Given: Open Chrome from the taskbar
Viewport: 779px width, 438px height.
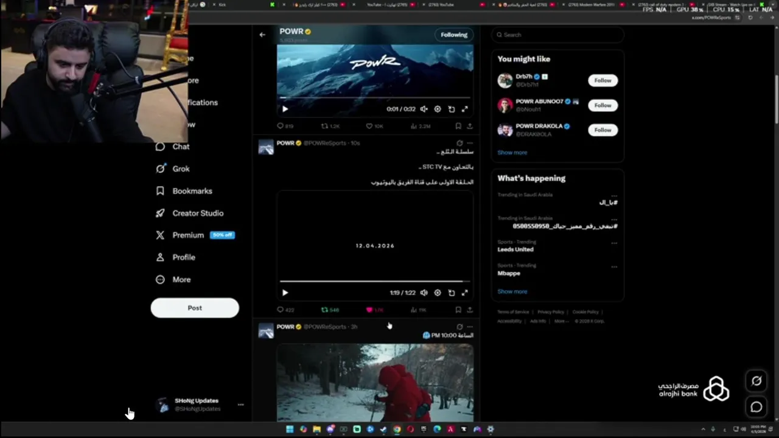Looking at the screenshot, I should click(397, 429).
